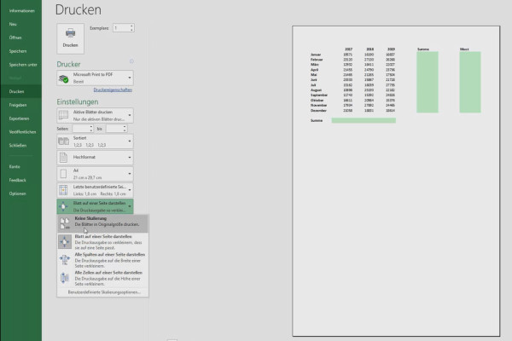Open Veröffentlichen in the sidebar

(22, 132)
